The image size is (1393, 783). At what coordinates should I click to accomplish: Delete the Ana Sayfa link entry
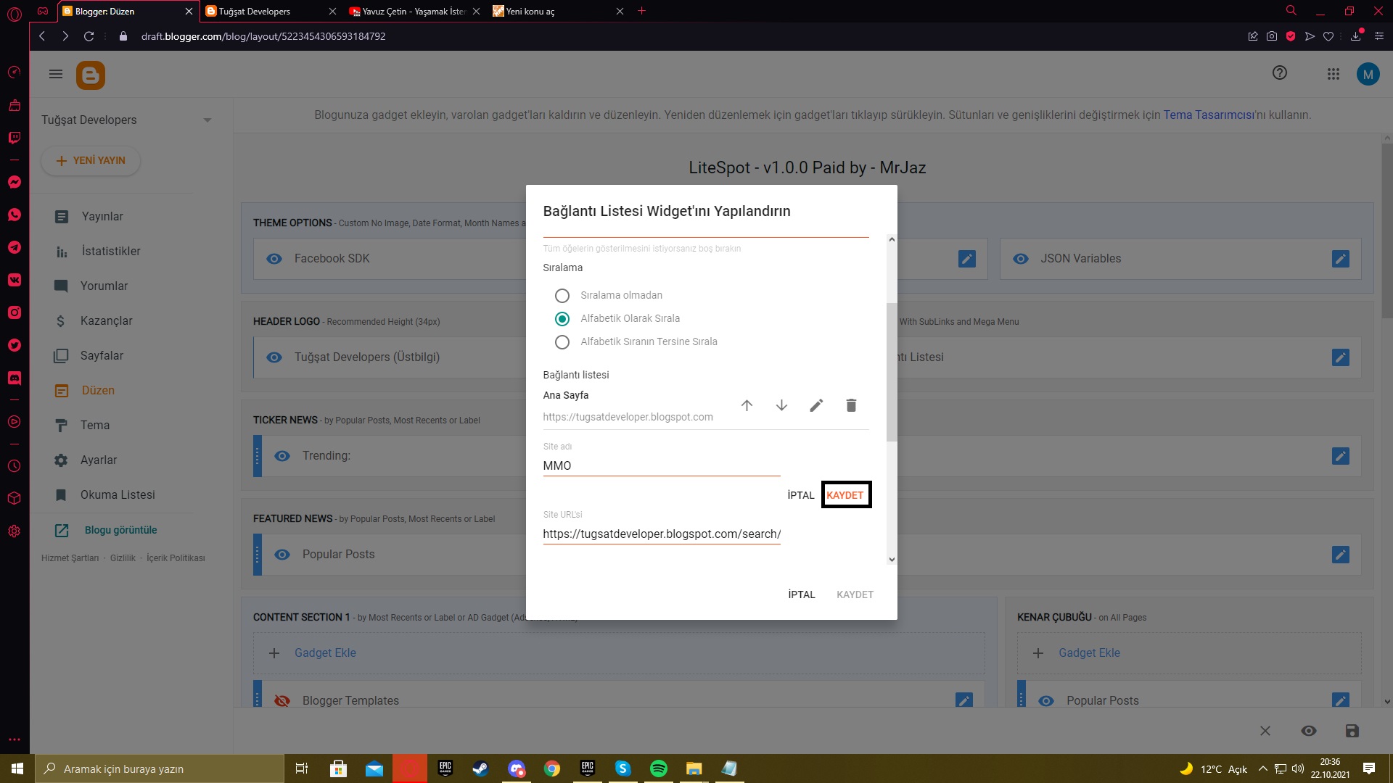(851, 405)
